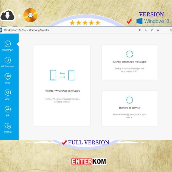Open the user account icon
The width and height of the screenshot is (172, 172).
coord(145,30)
